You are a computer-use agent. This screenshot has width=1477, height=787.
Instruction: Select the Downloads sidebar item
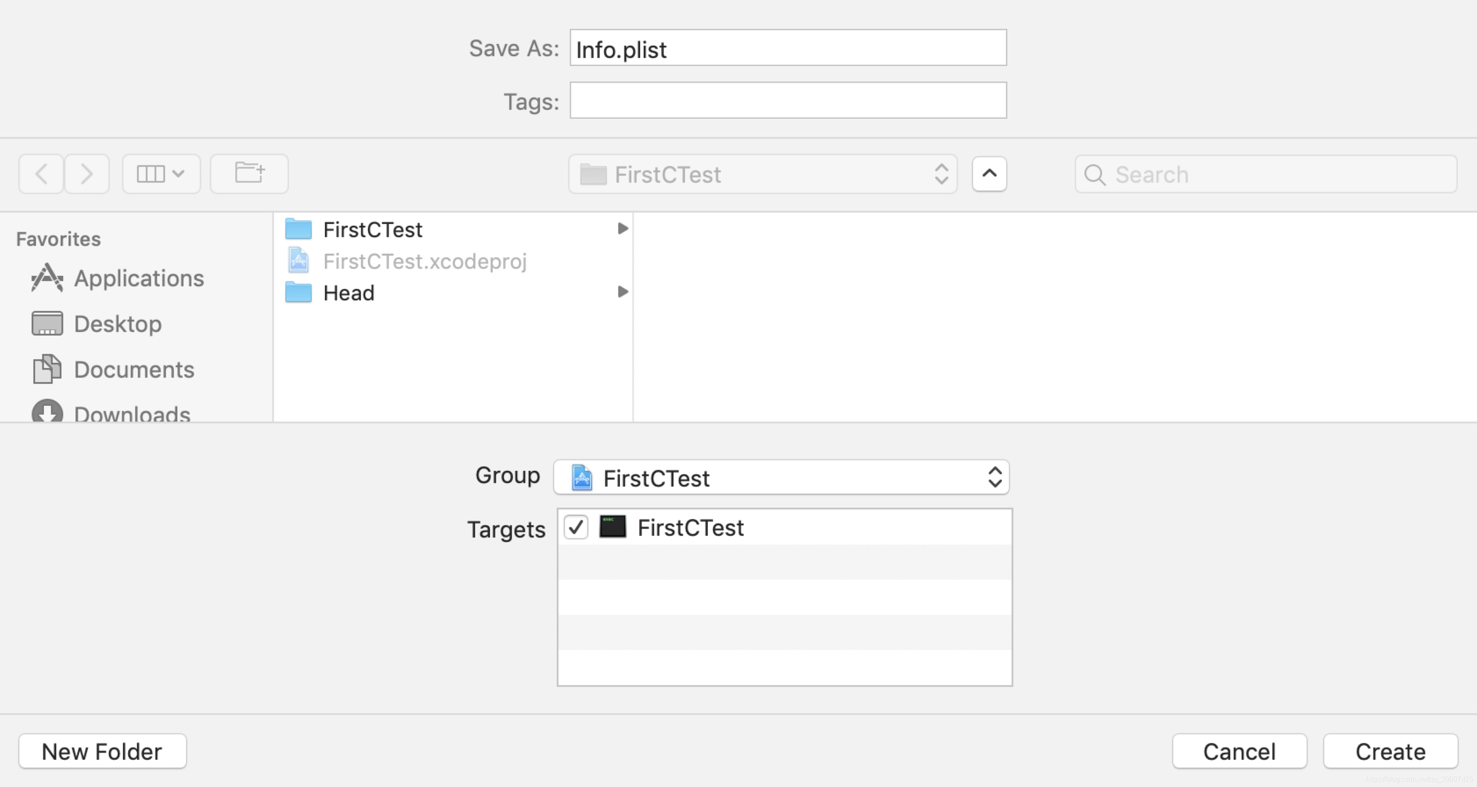[131, 413]
